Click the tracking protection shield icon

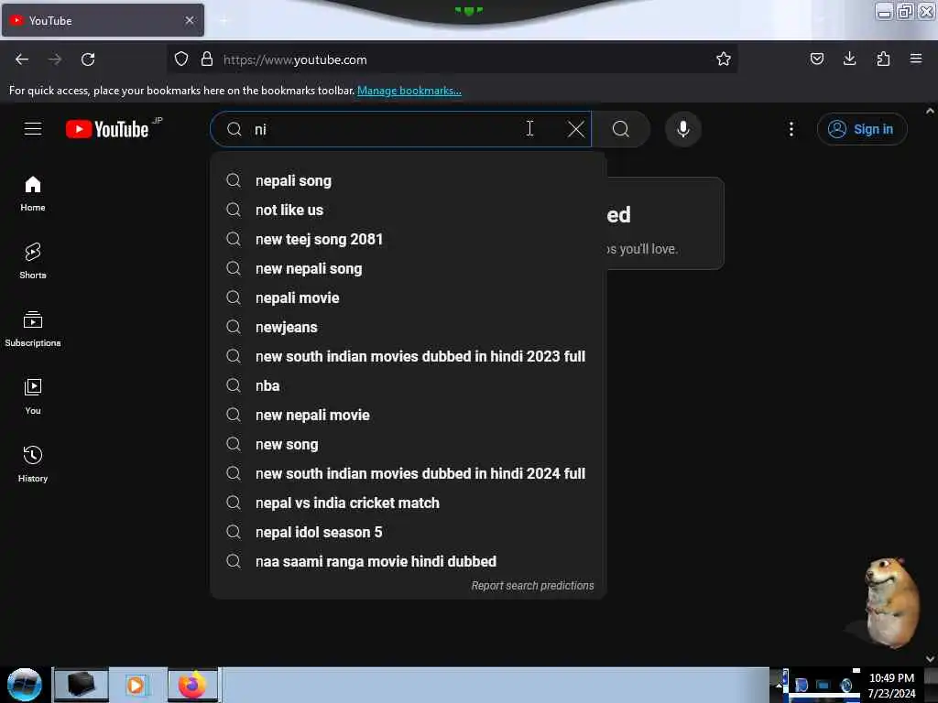pos(181,59)
